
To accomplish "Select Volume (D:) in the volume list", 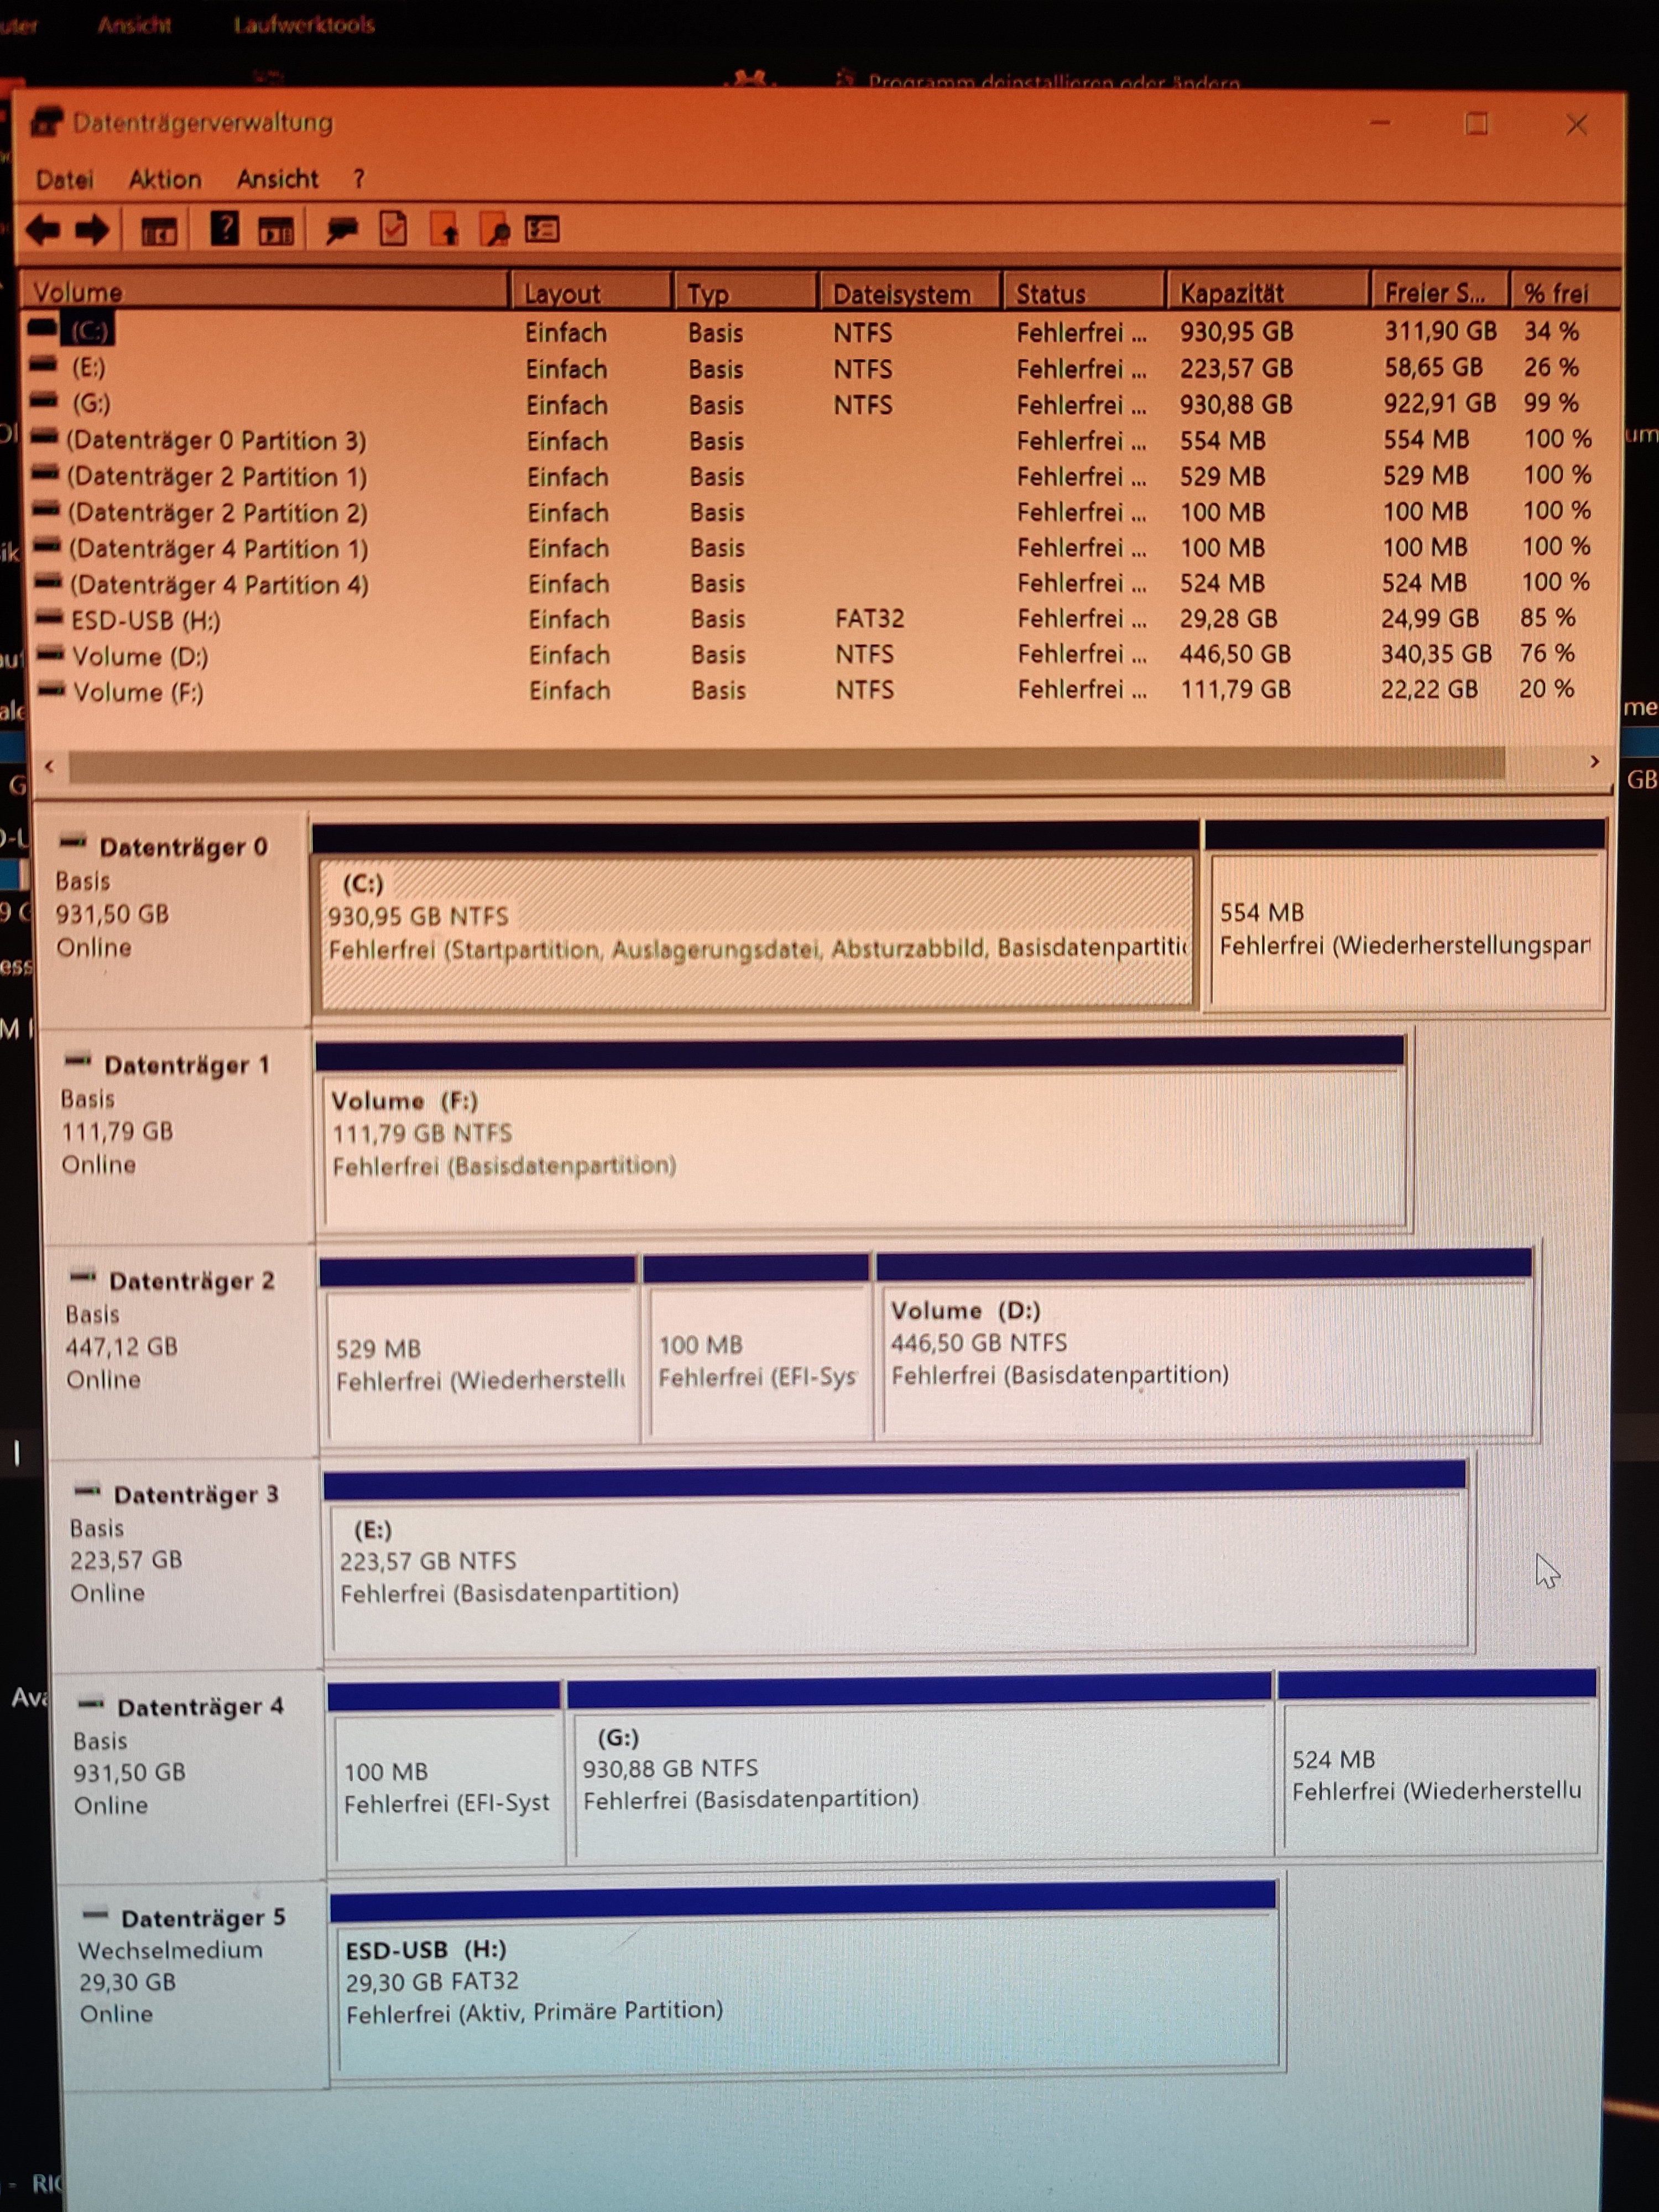I will 140,657.
